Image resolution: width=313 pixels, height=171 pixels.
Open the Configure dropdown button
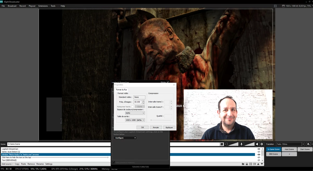[125, 138]
